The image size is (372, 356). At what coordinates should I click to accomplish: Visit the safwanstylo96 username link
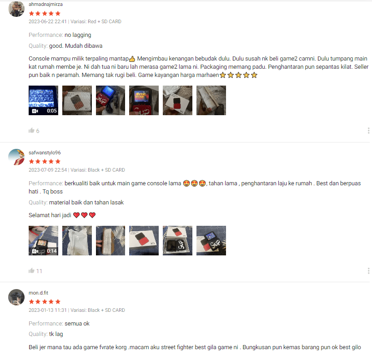[45, 153]
